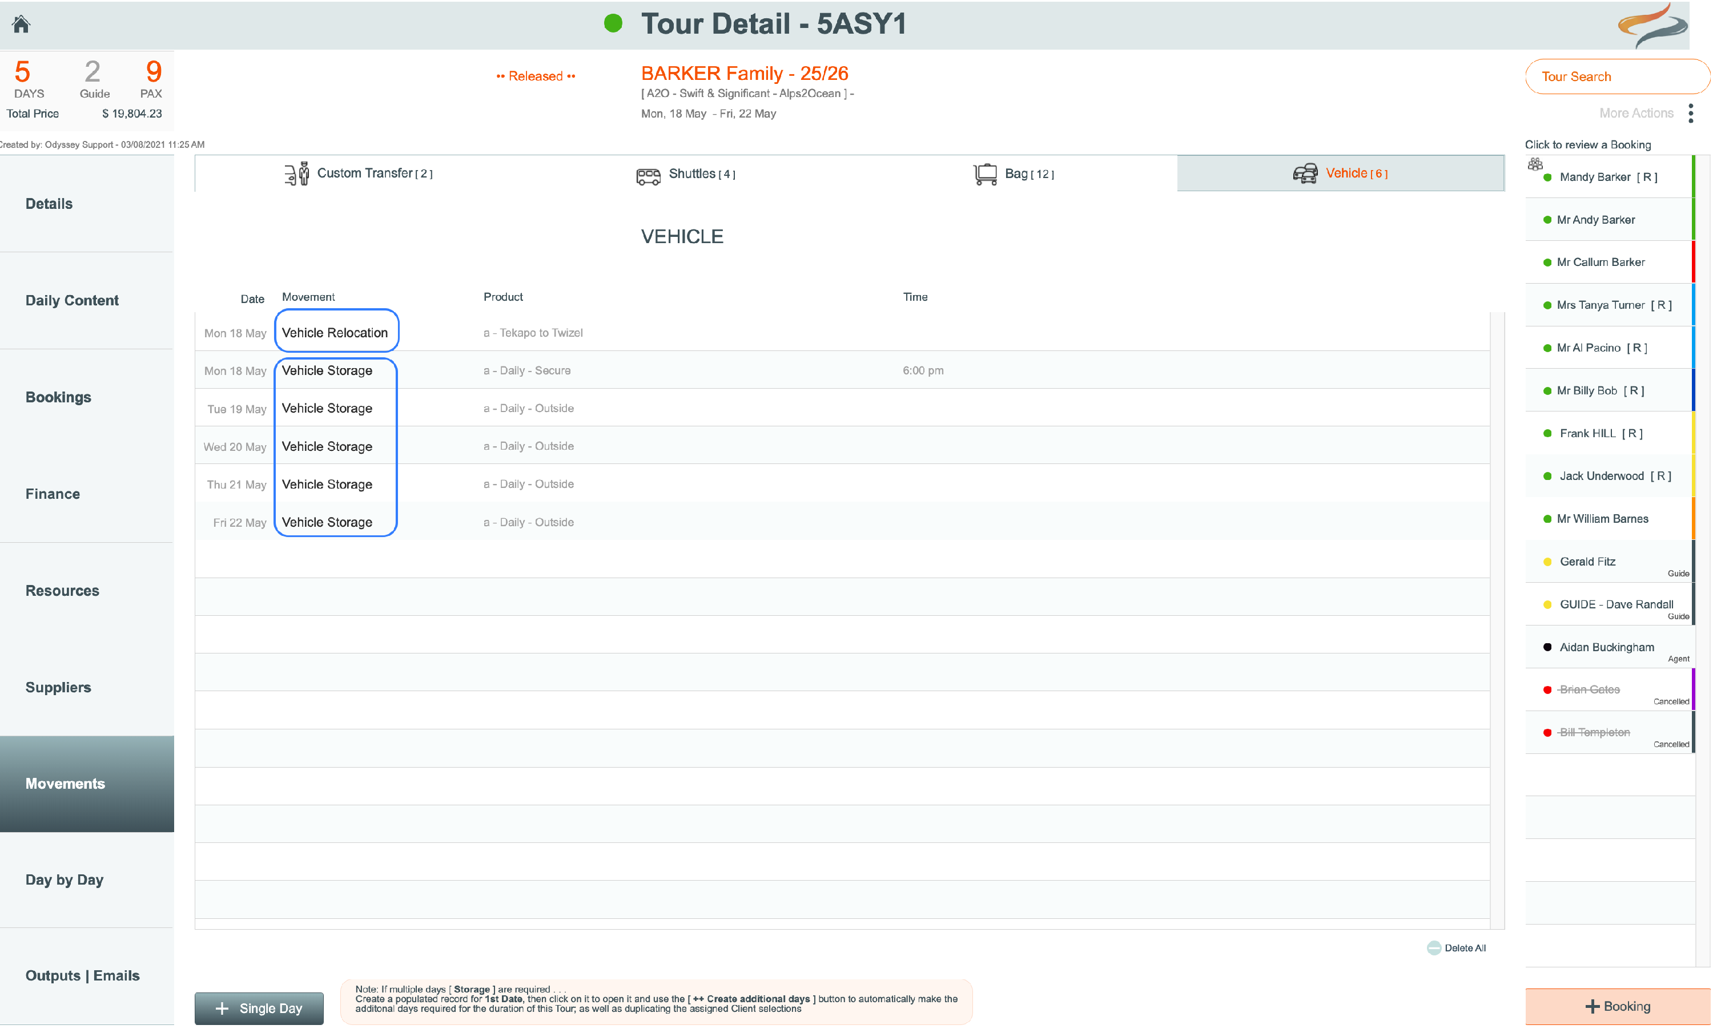Open the Movements sidebar section
This screenshot has height=1033, width=1713.
point(87,784)
